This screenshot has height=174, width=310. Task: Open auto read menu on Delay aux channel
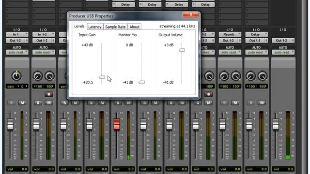[257, 52]
